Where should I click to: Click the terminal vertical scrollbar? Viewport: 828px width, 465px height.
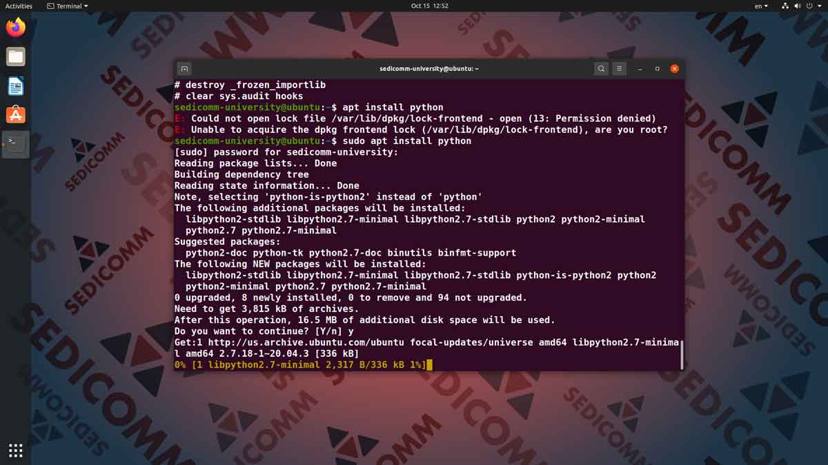coord(682,353)
